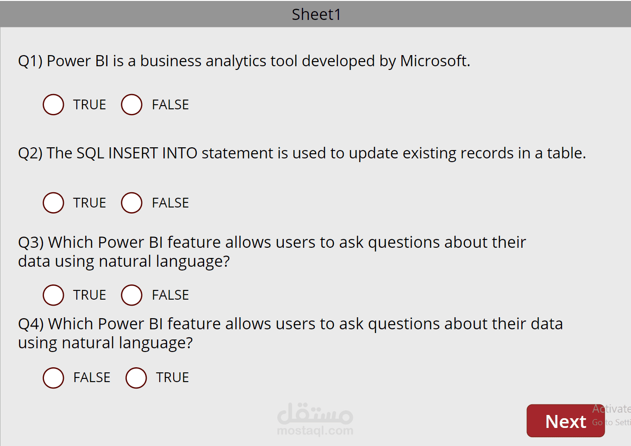Screen dimensions: 631x446
Task: Pick the FALSE radio circle under Q4
Action: pyautogui.click(x=53, y=378)
